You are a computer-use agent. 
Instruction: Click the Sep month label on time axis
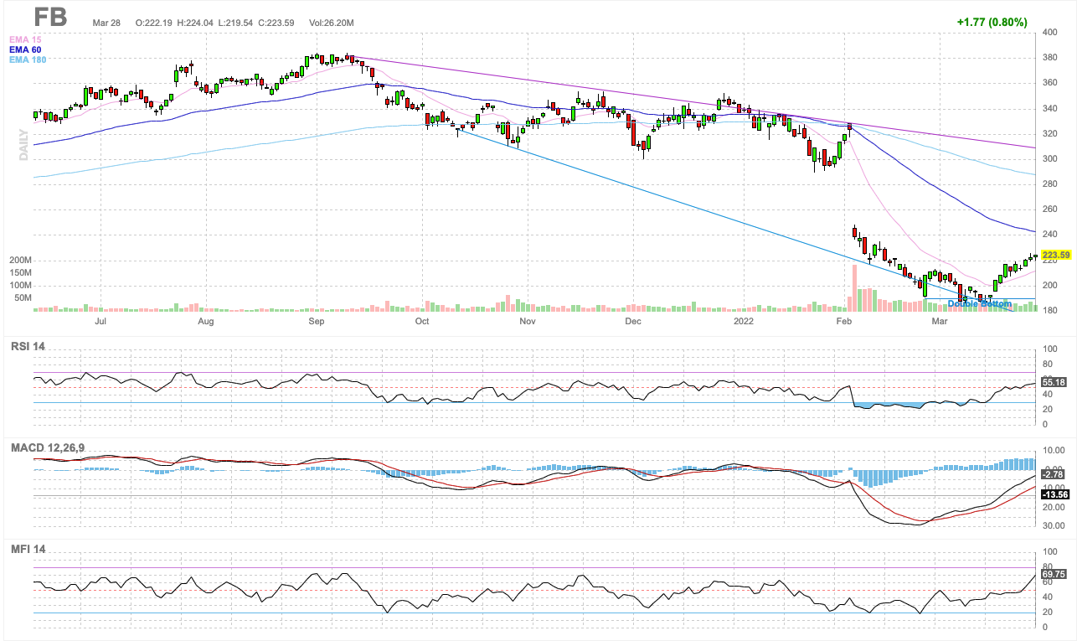(317, 321)
